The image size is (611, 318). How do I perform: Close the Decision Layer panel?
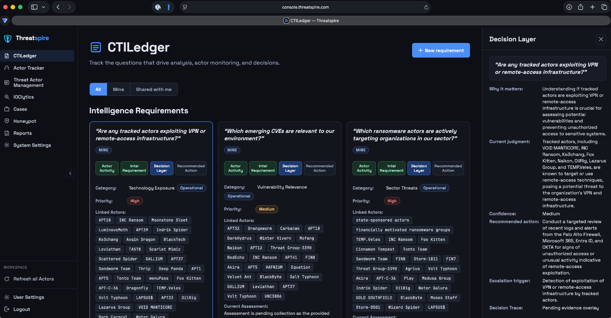[x=601, y=39]
